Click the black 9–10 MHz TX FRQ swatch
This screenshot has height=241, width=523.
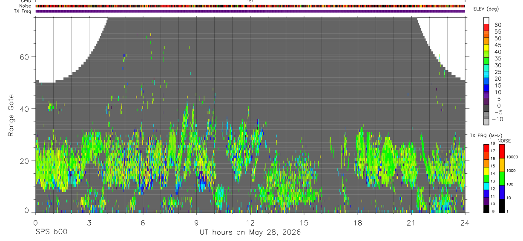click(486, 208)
